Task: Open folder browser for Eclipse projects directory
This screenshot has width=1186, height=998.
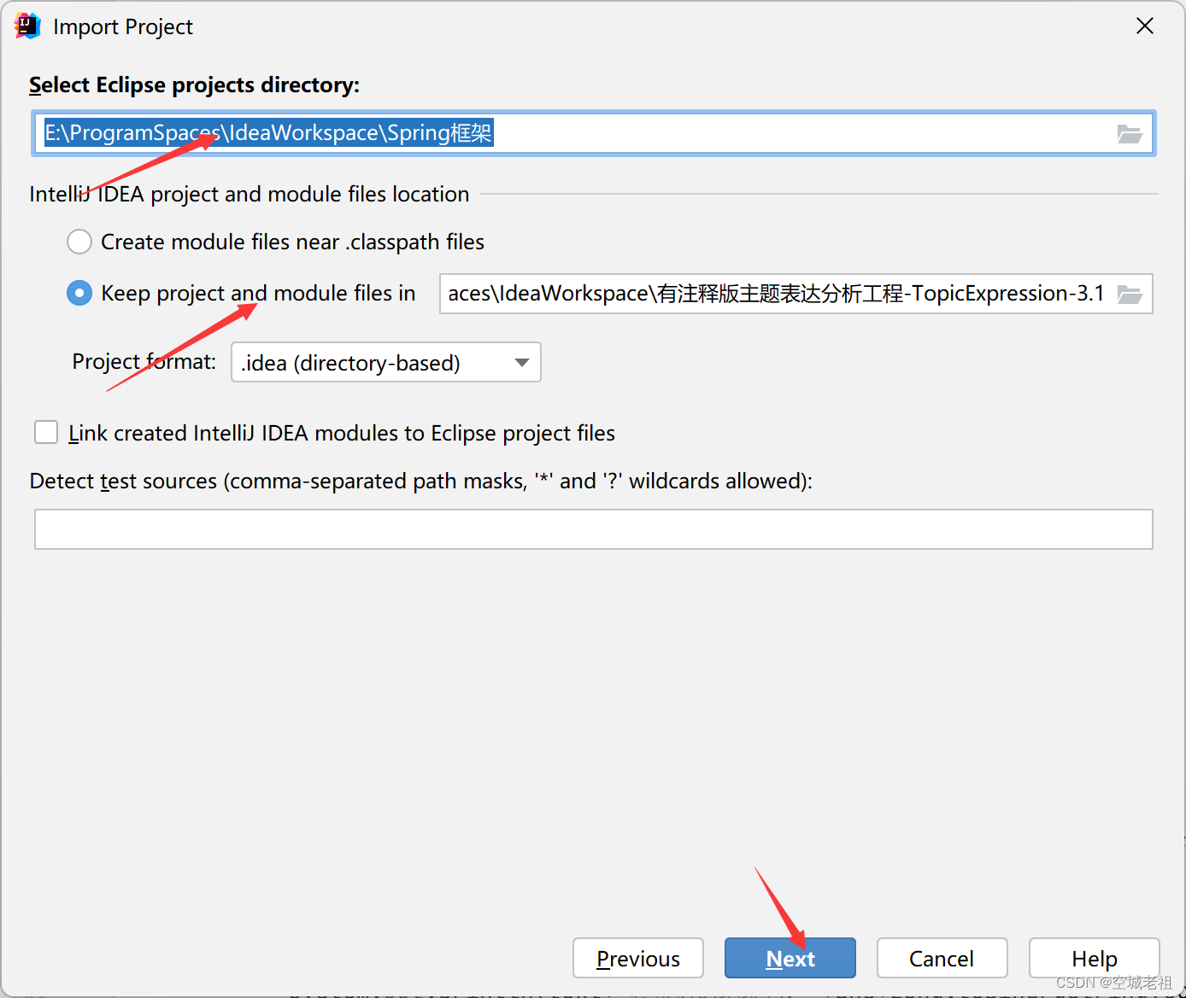Action: tap(1130, 133)
